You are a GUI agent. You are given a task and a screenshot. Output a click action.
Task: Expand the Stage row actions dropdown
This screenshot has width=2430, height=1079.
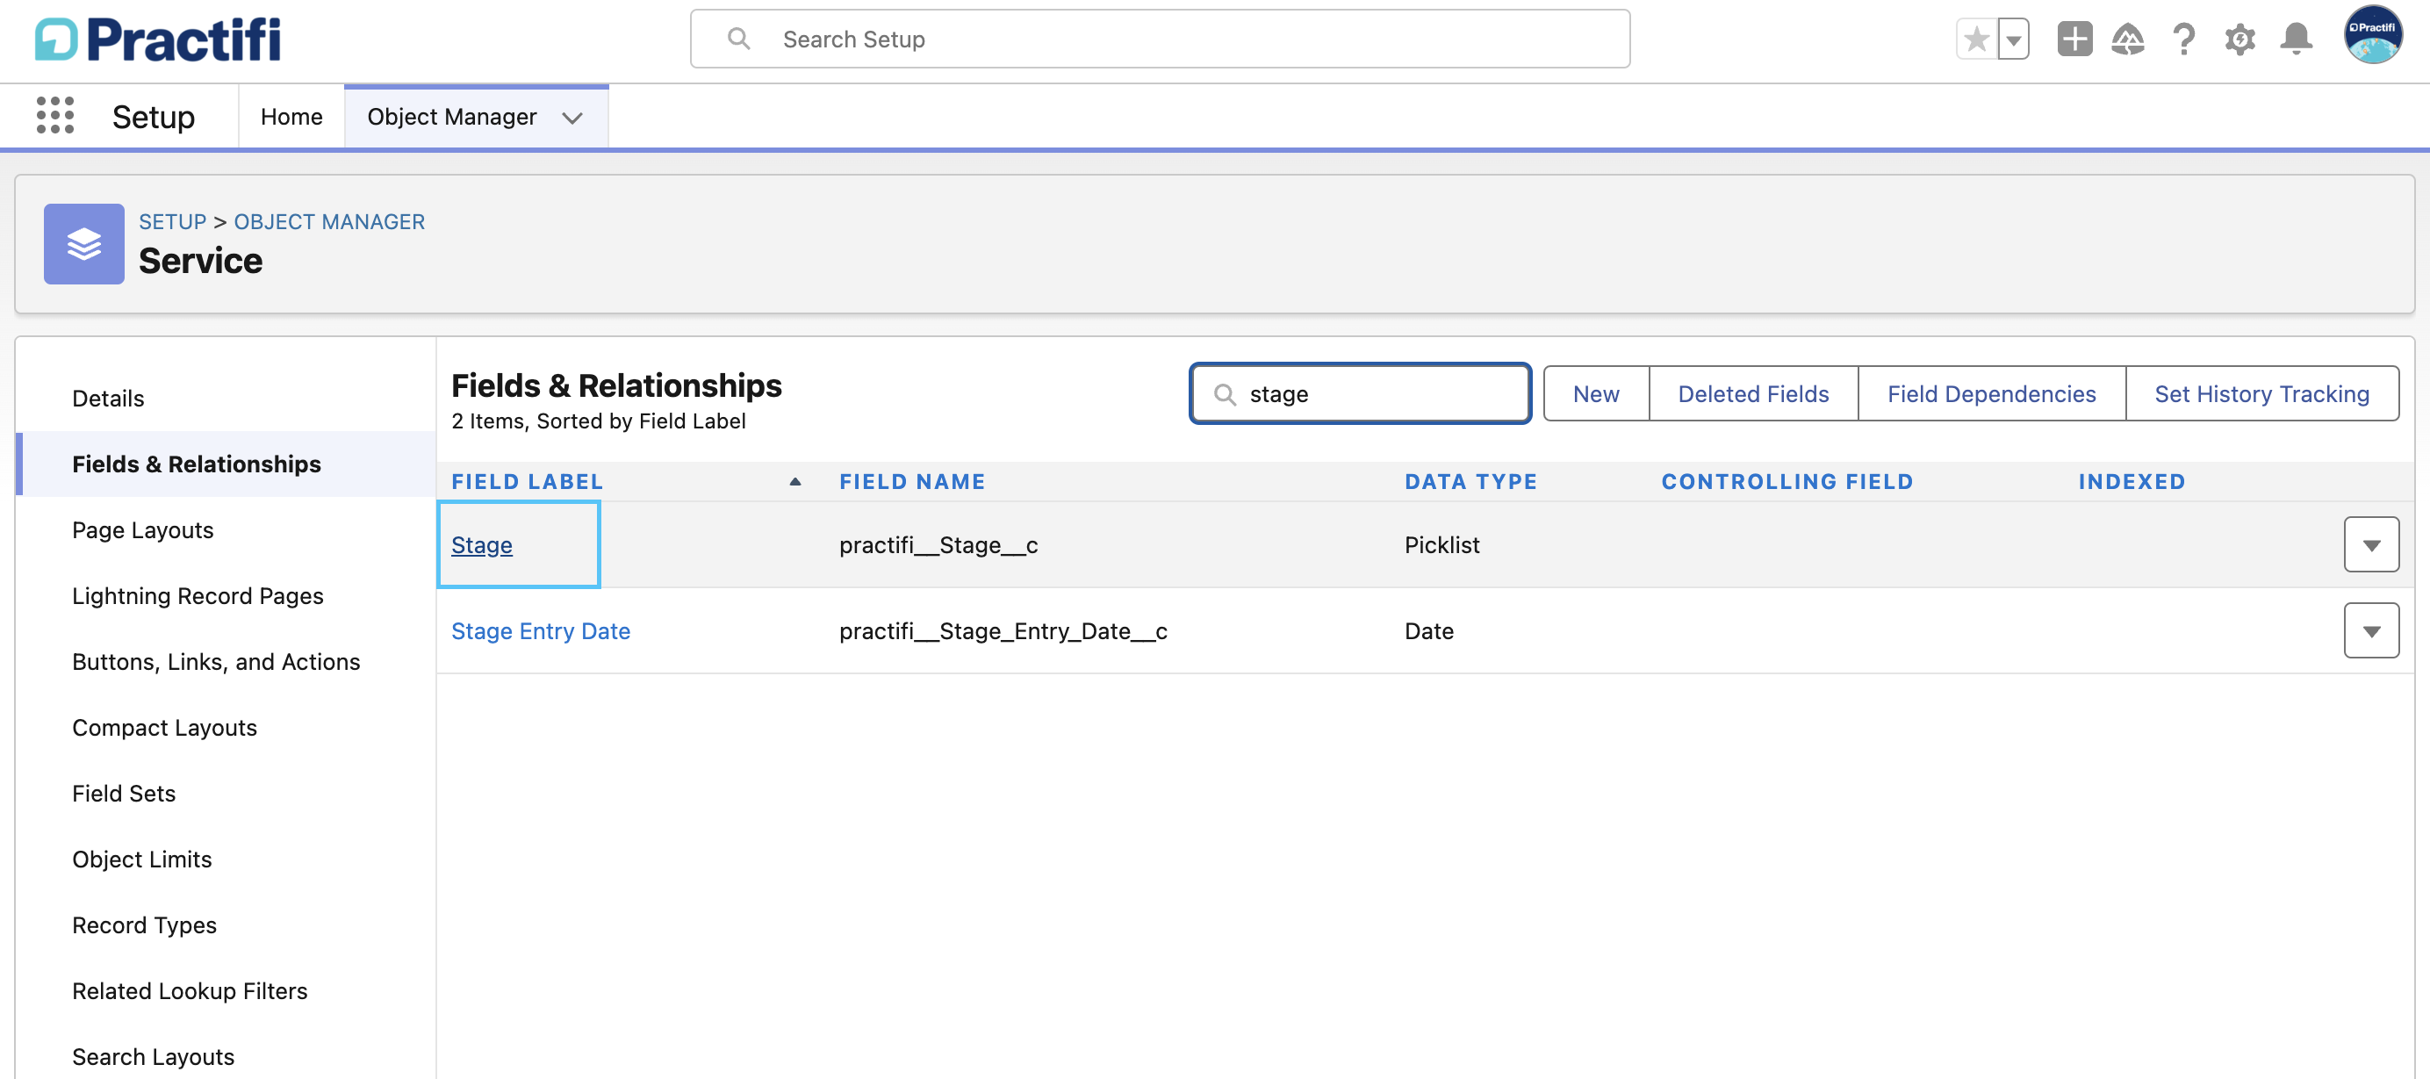[2370, 544]
